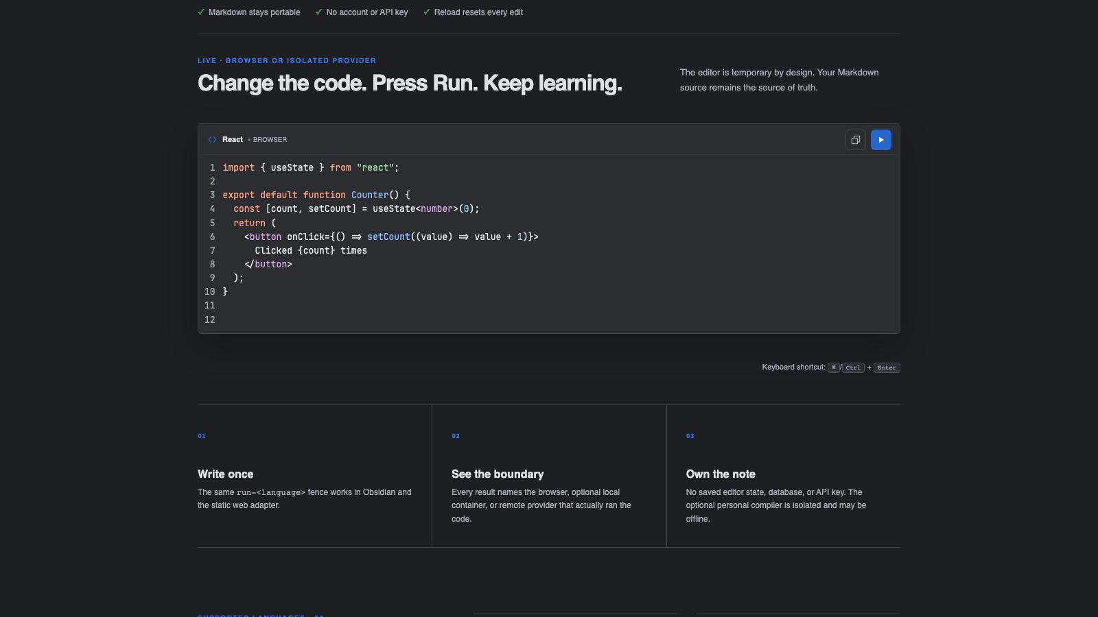The image size is (1098, 617).
Task: Click the Write once heading
Action: (x=225, y=474)
